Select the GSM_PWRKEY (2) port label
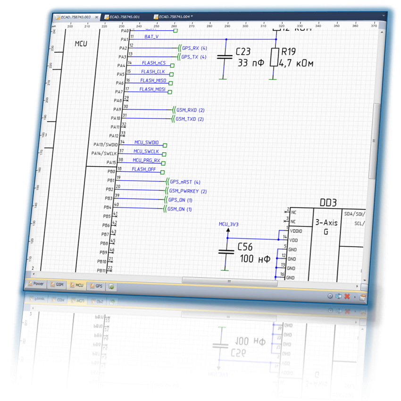 tap(188, 191)
